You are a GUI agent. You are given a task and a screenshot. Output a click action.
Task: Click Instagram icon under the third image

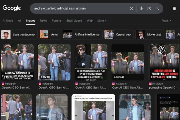coord(77,84)
